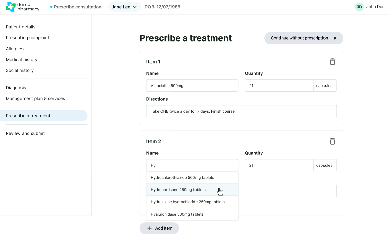Screen dimensions: 389x246
Task: Open the JD user avatar
Action: pyautogui.click(x=359, y=7)
